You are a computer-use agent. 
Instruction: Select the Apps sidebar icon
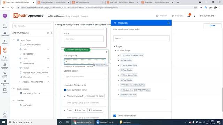5,50
